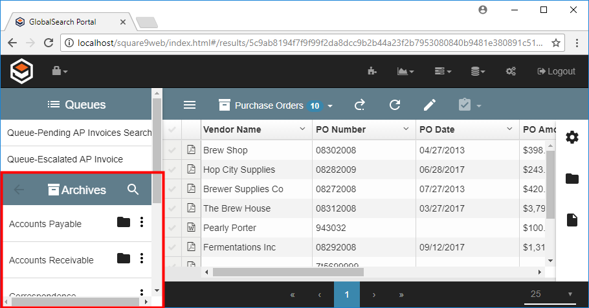Image resolution: width=589 pixels, height=308 pixels.
Task: Open the lock menu in top navbar
Action: click(60, 71)
